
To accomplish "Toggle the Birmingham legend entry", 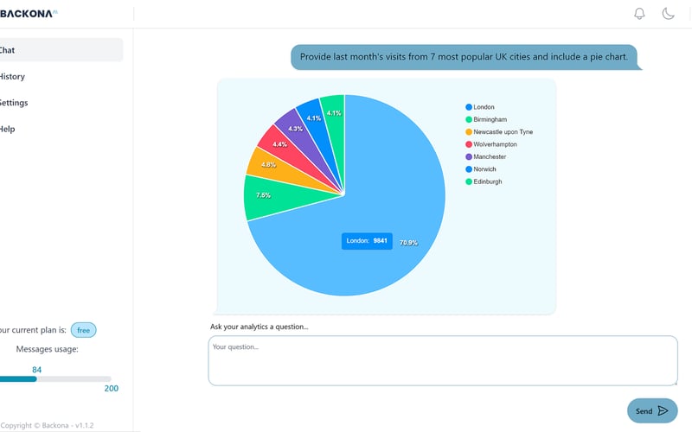I will point(486,119).
